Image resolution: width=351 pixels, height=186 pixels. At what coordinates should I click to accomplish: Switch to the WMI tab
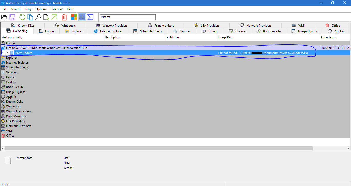pyautogui.click(x=298, y=25)
